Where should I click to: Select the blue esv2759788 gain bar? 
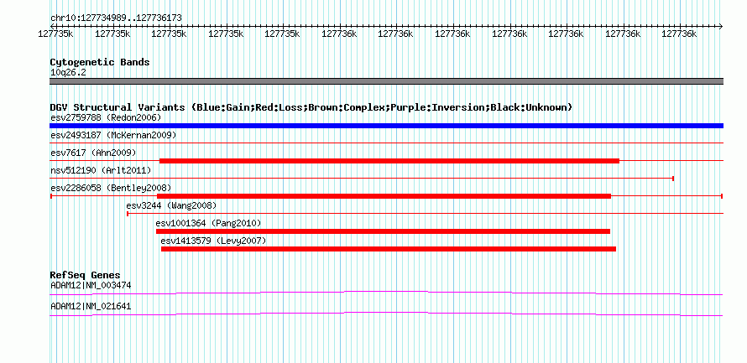pyautogui.click(x=386, y=126)
